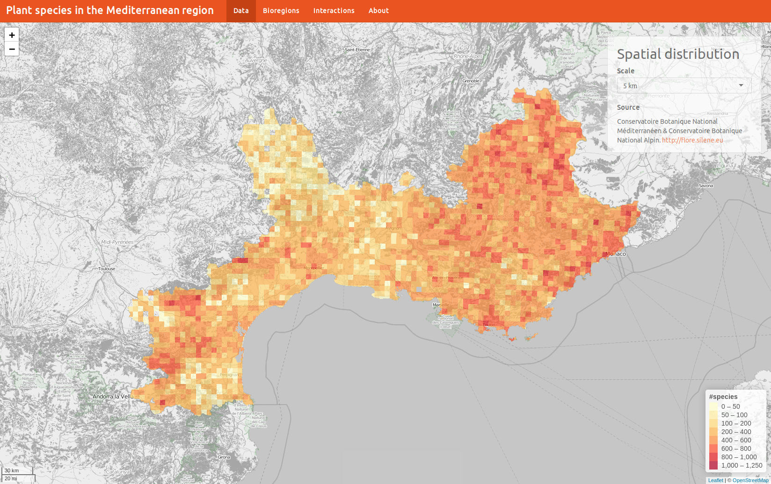Click the Grenoble city label
The width and height of the screenshot is (771, 484).
click(471, 81)
